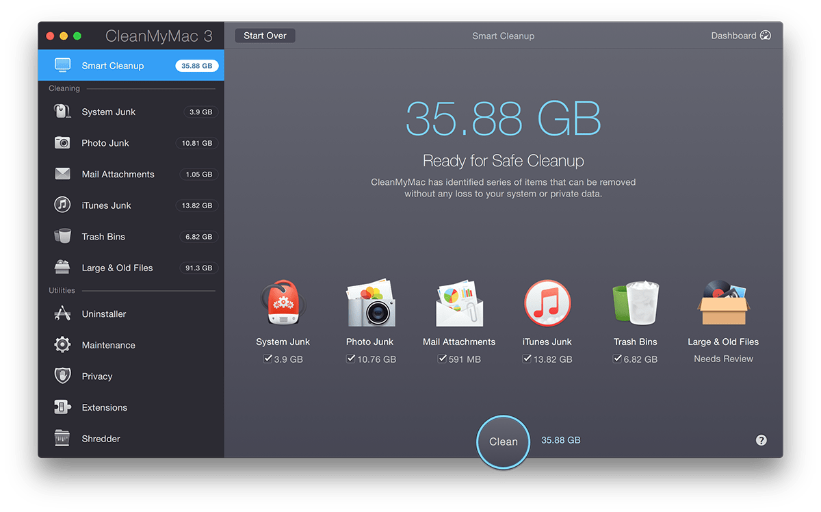The image size is (821, 512).
Task: Open the Uninstaller from the sidebar
Action: (103, 313)
